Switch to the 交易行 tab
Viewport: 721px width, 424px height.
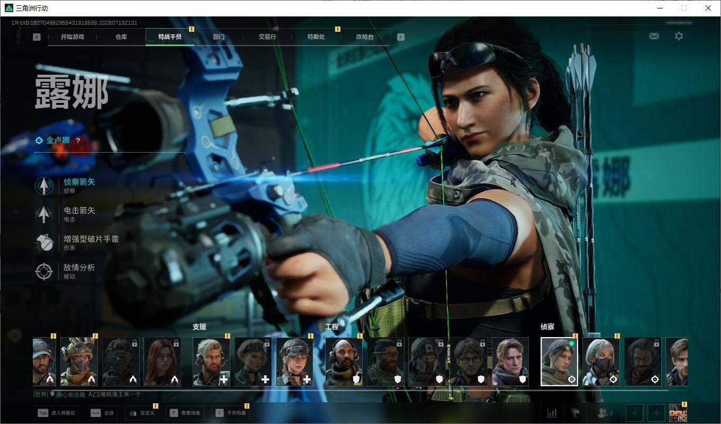(267, 37)
